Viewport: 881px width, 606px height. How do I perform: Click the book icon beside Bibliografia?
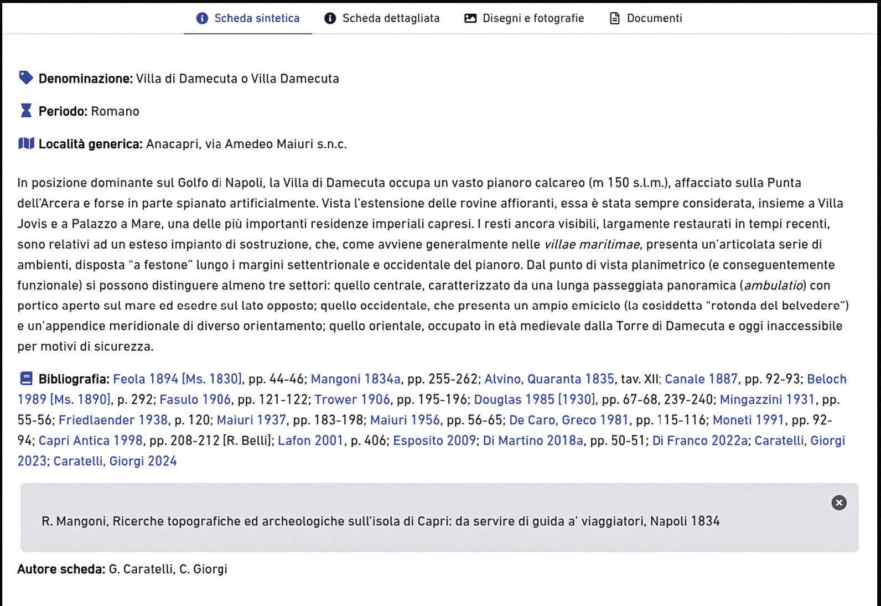(x=26, y=379)
